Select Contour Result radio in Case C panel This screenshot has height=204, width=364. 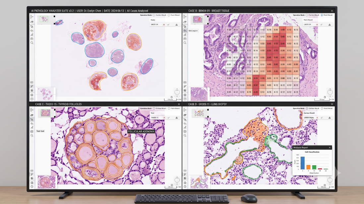coord(154,109)
